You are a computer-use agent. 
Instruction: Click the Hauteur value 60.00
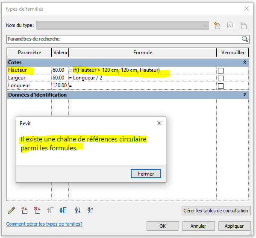coord(59,70)
